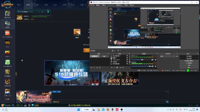Move selected scene up in OBS
200x112 pixels.
[x=97, y=67]
